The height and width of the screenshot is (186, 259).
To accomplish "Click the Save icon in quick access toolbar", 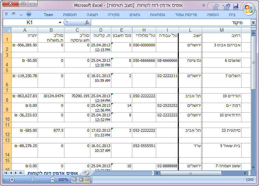I will pos(236,6).
